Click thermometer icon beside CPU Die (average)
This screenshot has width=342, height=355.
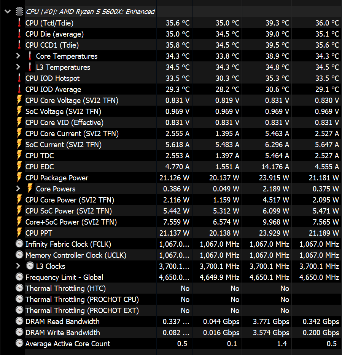pyautogui.click(x=19, y=34)
